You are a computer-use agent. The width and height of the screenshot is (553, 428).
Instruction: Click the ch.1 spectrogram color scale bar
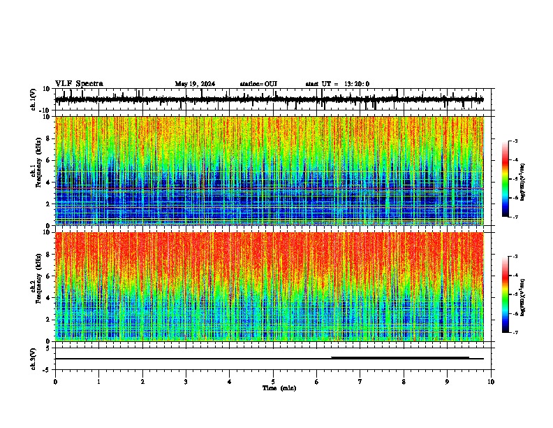(506, 179)
